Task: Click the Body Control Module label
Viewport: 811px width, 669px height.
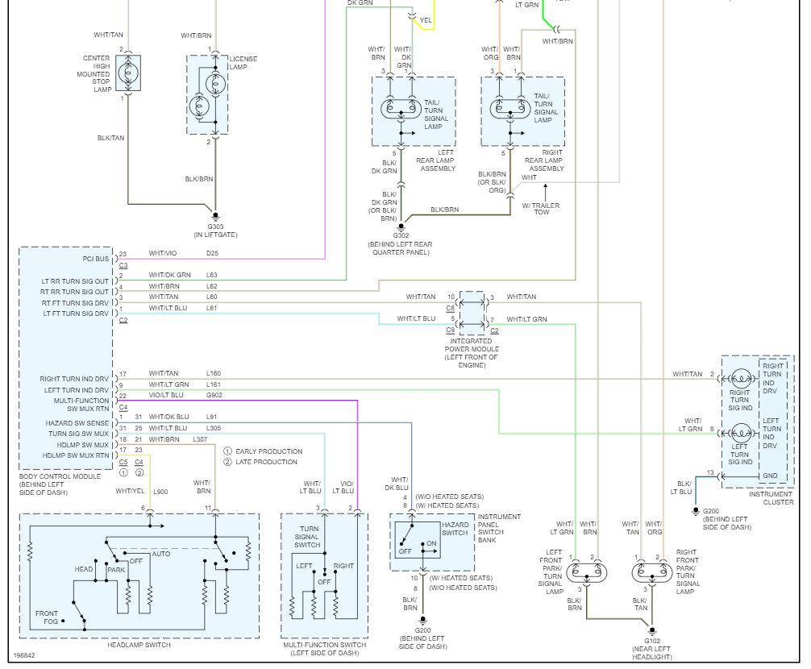Action: point(60,484)
